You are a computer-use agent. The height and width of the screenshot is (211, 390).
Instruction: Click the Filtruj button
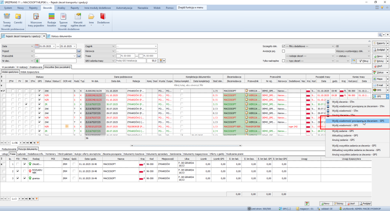click(364, 61)
